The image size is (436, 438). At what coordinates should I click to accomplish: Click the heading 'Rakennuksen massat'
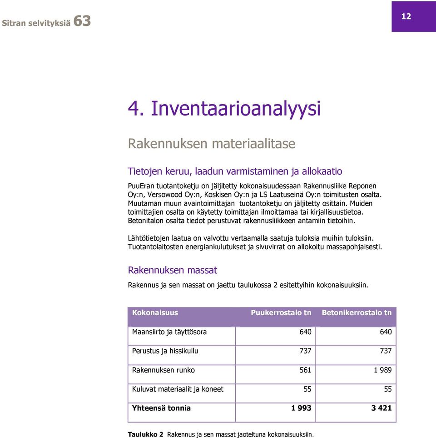click(x=173, y=270)
